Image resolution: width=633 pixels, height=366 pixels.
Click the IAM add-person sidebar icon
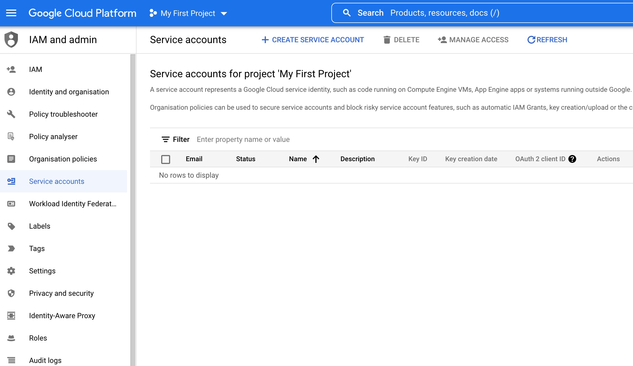point(11,69)
